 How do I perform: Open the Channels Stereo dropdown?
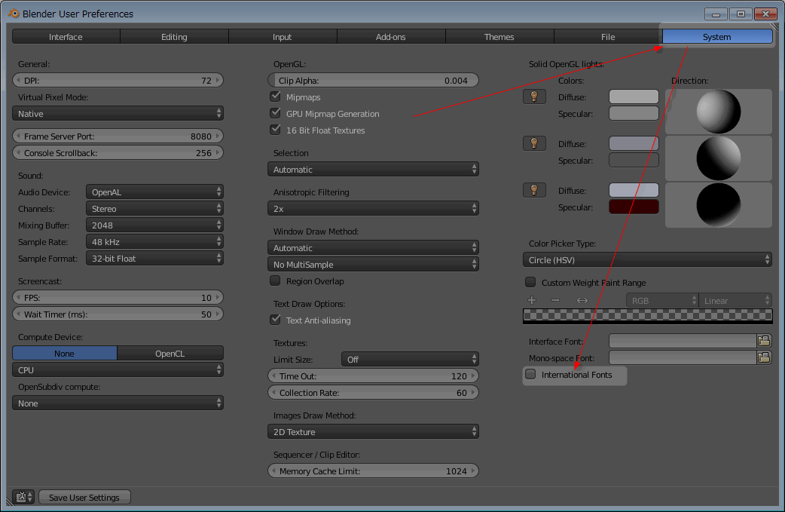coord(154,208)
